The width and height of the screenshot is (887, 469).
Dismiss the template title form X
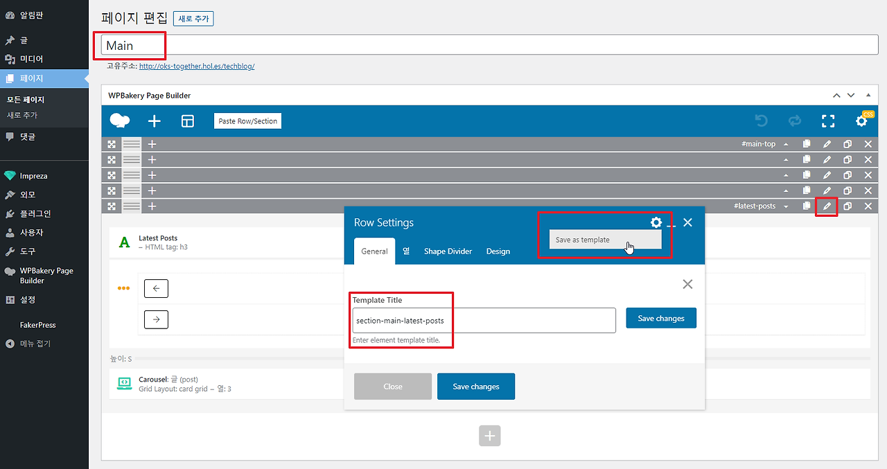(x=687, y=284)
